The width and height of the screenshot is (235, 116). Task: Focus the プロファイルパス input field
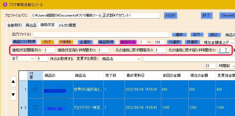[x=96, y=15]
